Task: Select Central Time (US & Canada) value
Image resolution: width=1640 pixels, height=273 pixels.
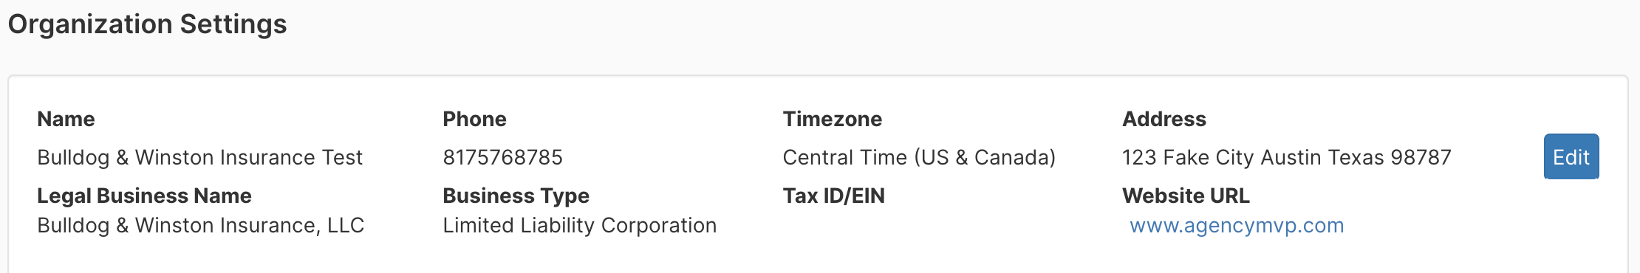Action: click(x=919, y=157)
